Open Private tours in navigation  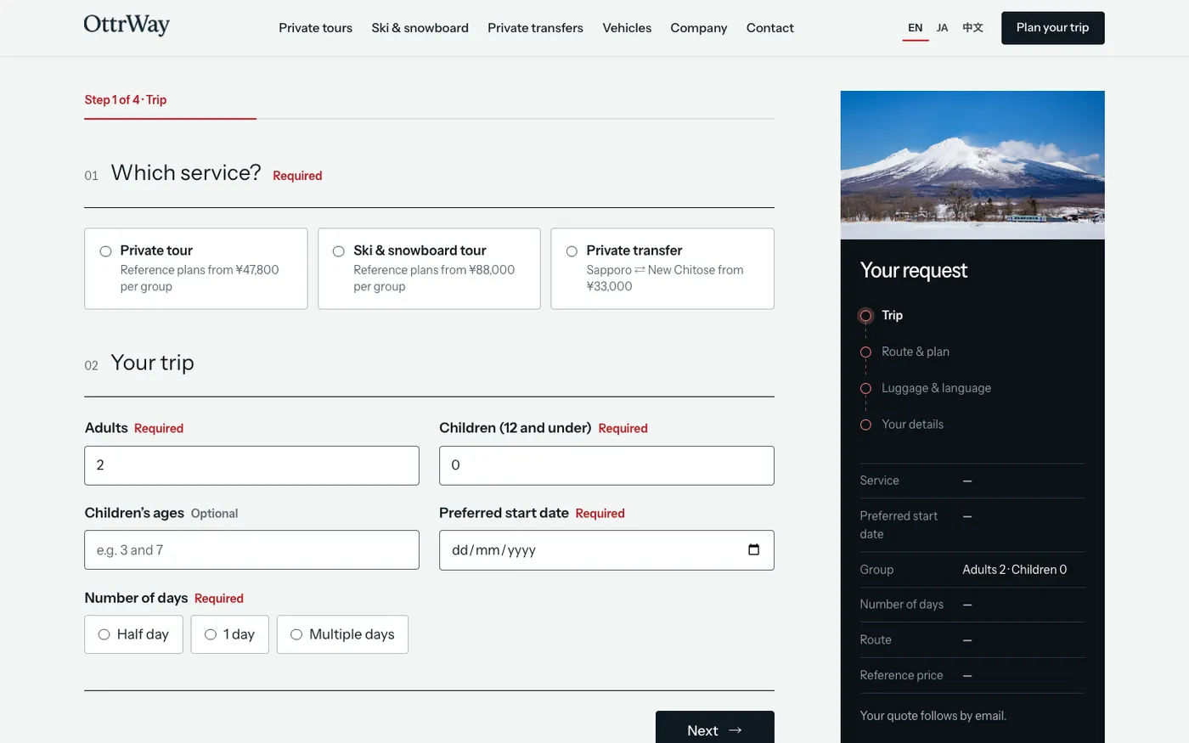[x=315, y=28]
